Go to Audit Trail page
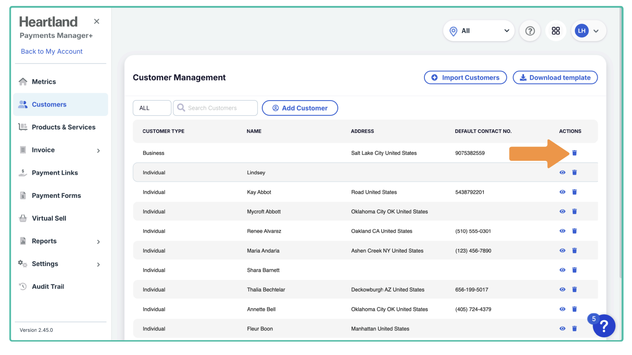The width and height of the screenshot is (632, 355). [x=48, y=286]
